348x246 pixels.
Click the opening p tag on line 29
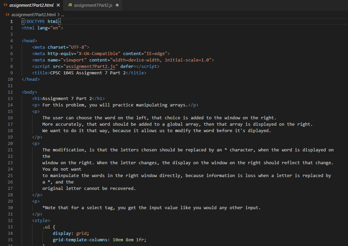(36, 202)
